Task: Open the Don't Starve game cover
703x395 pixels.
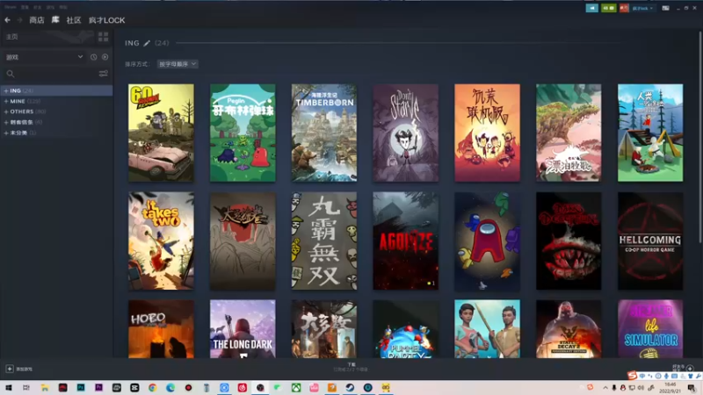Action: pyautogui.click(x=406, y=133)
